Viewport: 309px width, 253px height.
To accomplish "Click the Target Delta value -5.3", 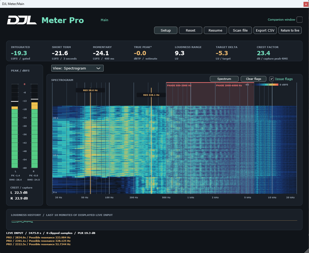I will (222, 53).
